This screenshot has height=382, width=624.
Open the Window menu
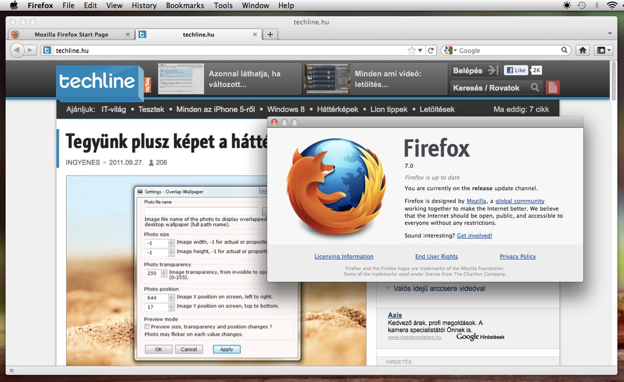255,6
